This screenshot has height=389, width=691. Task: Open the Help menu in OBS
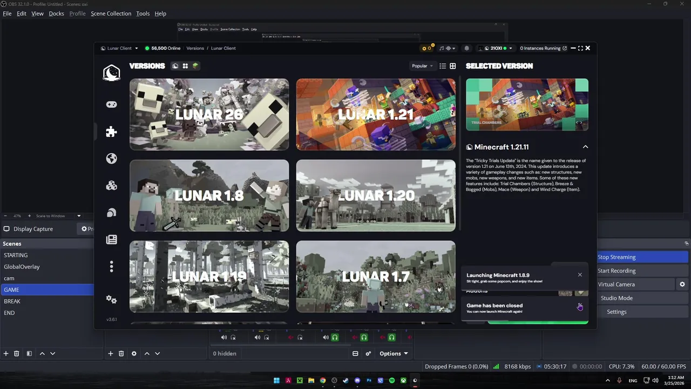(160, 14)
